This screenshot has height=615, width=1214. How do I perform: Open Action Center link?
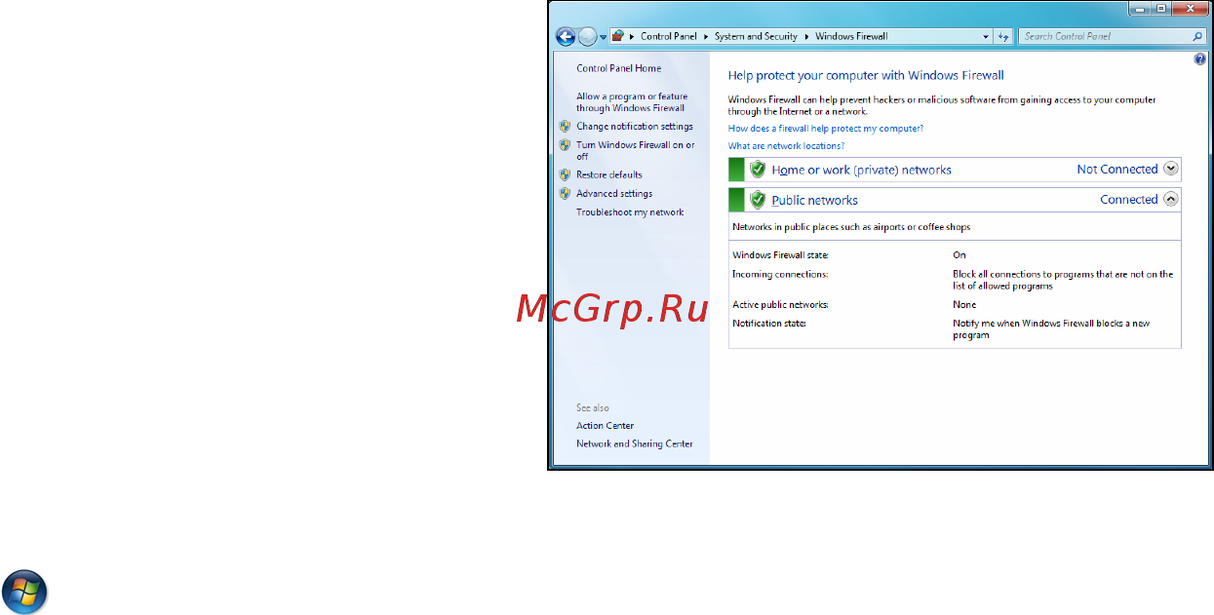[605, 425]
